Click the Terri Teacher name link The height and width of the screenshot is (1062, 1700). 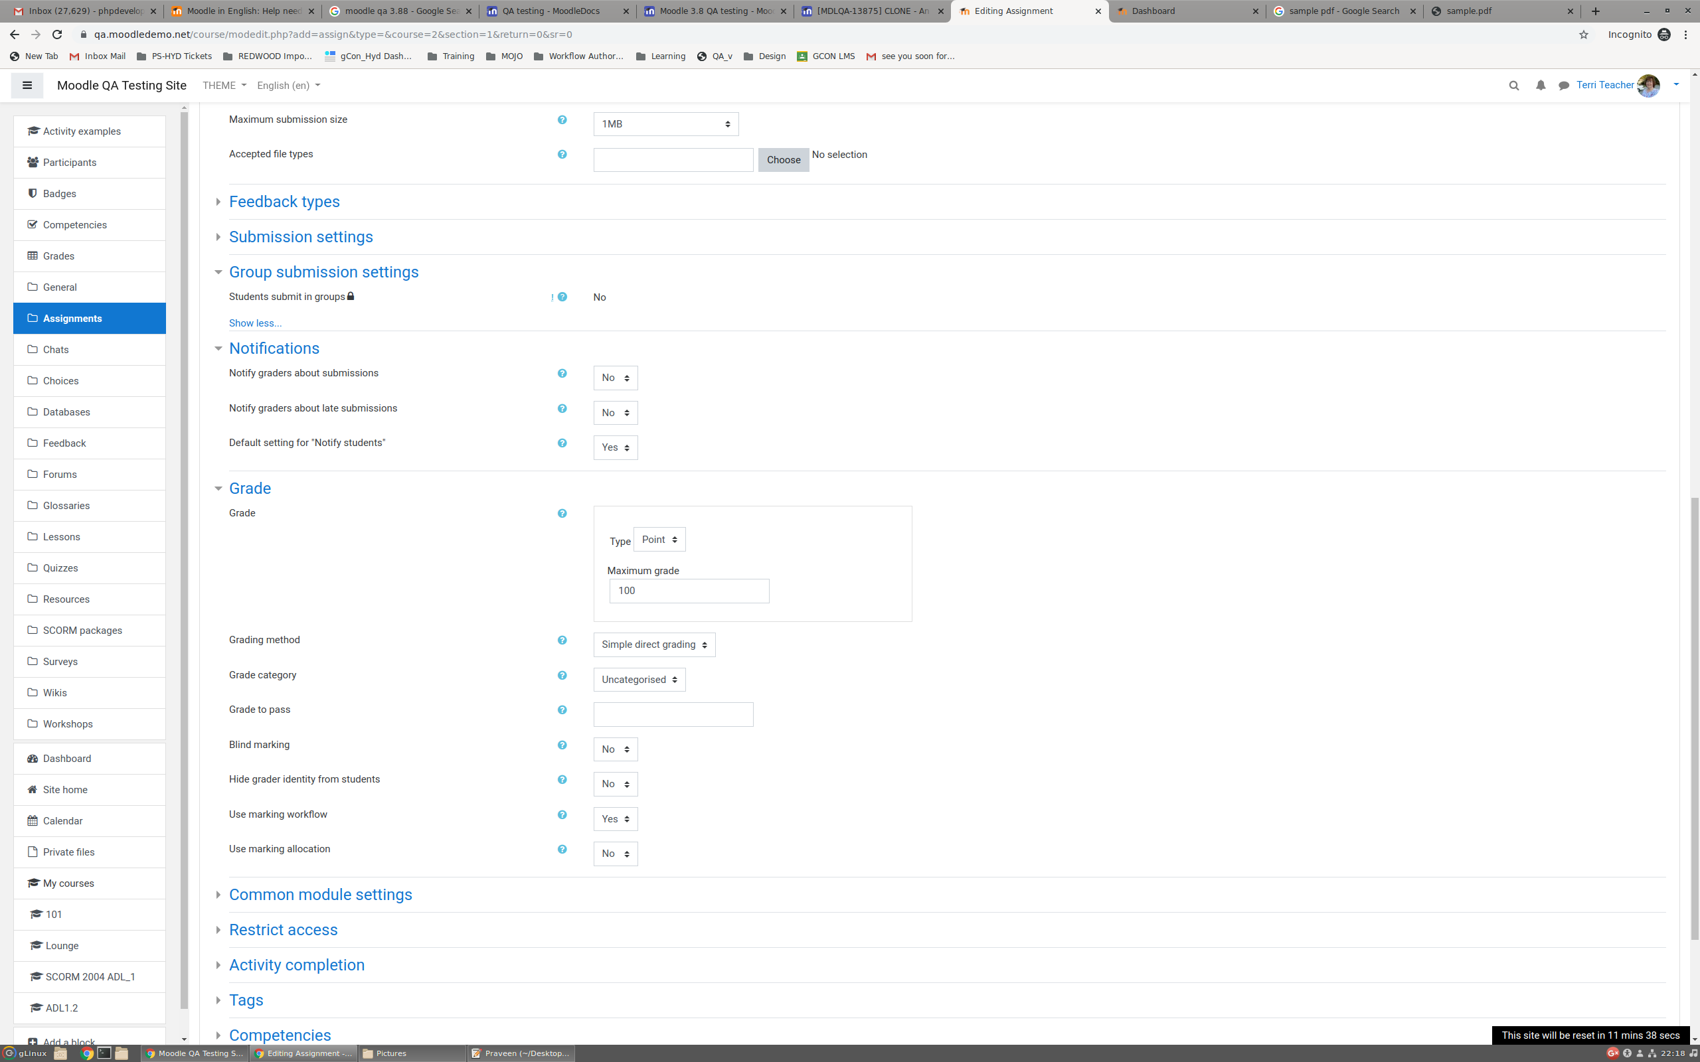pyautogui.click(x=1604, y=85)
